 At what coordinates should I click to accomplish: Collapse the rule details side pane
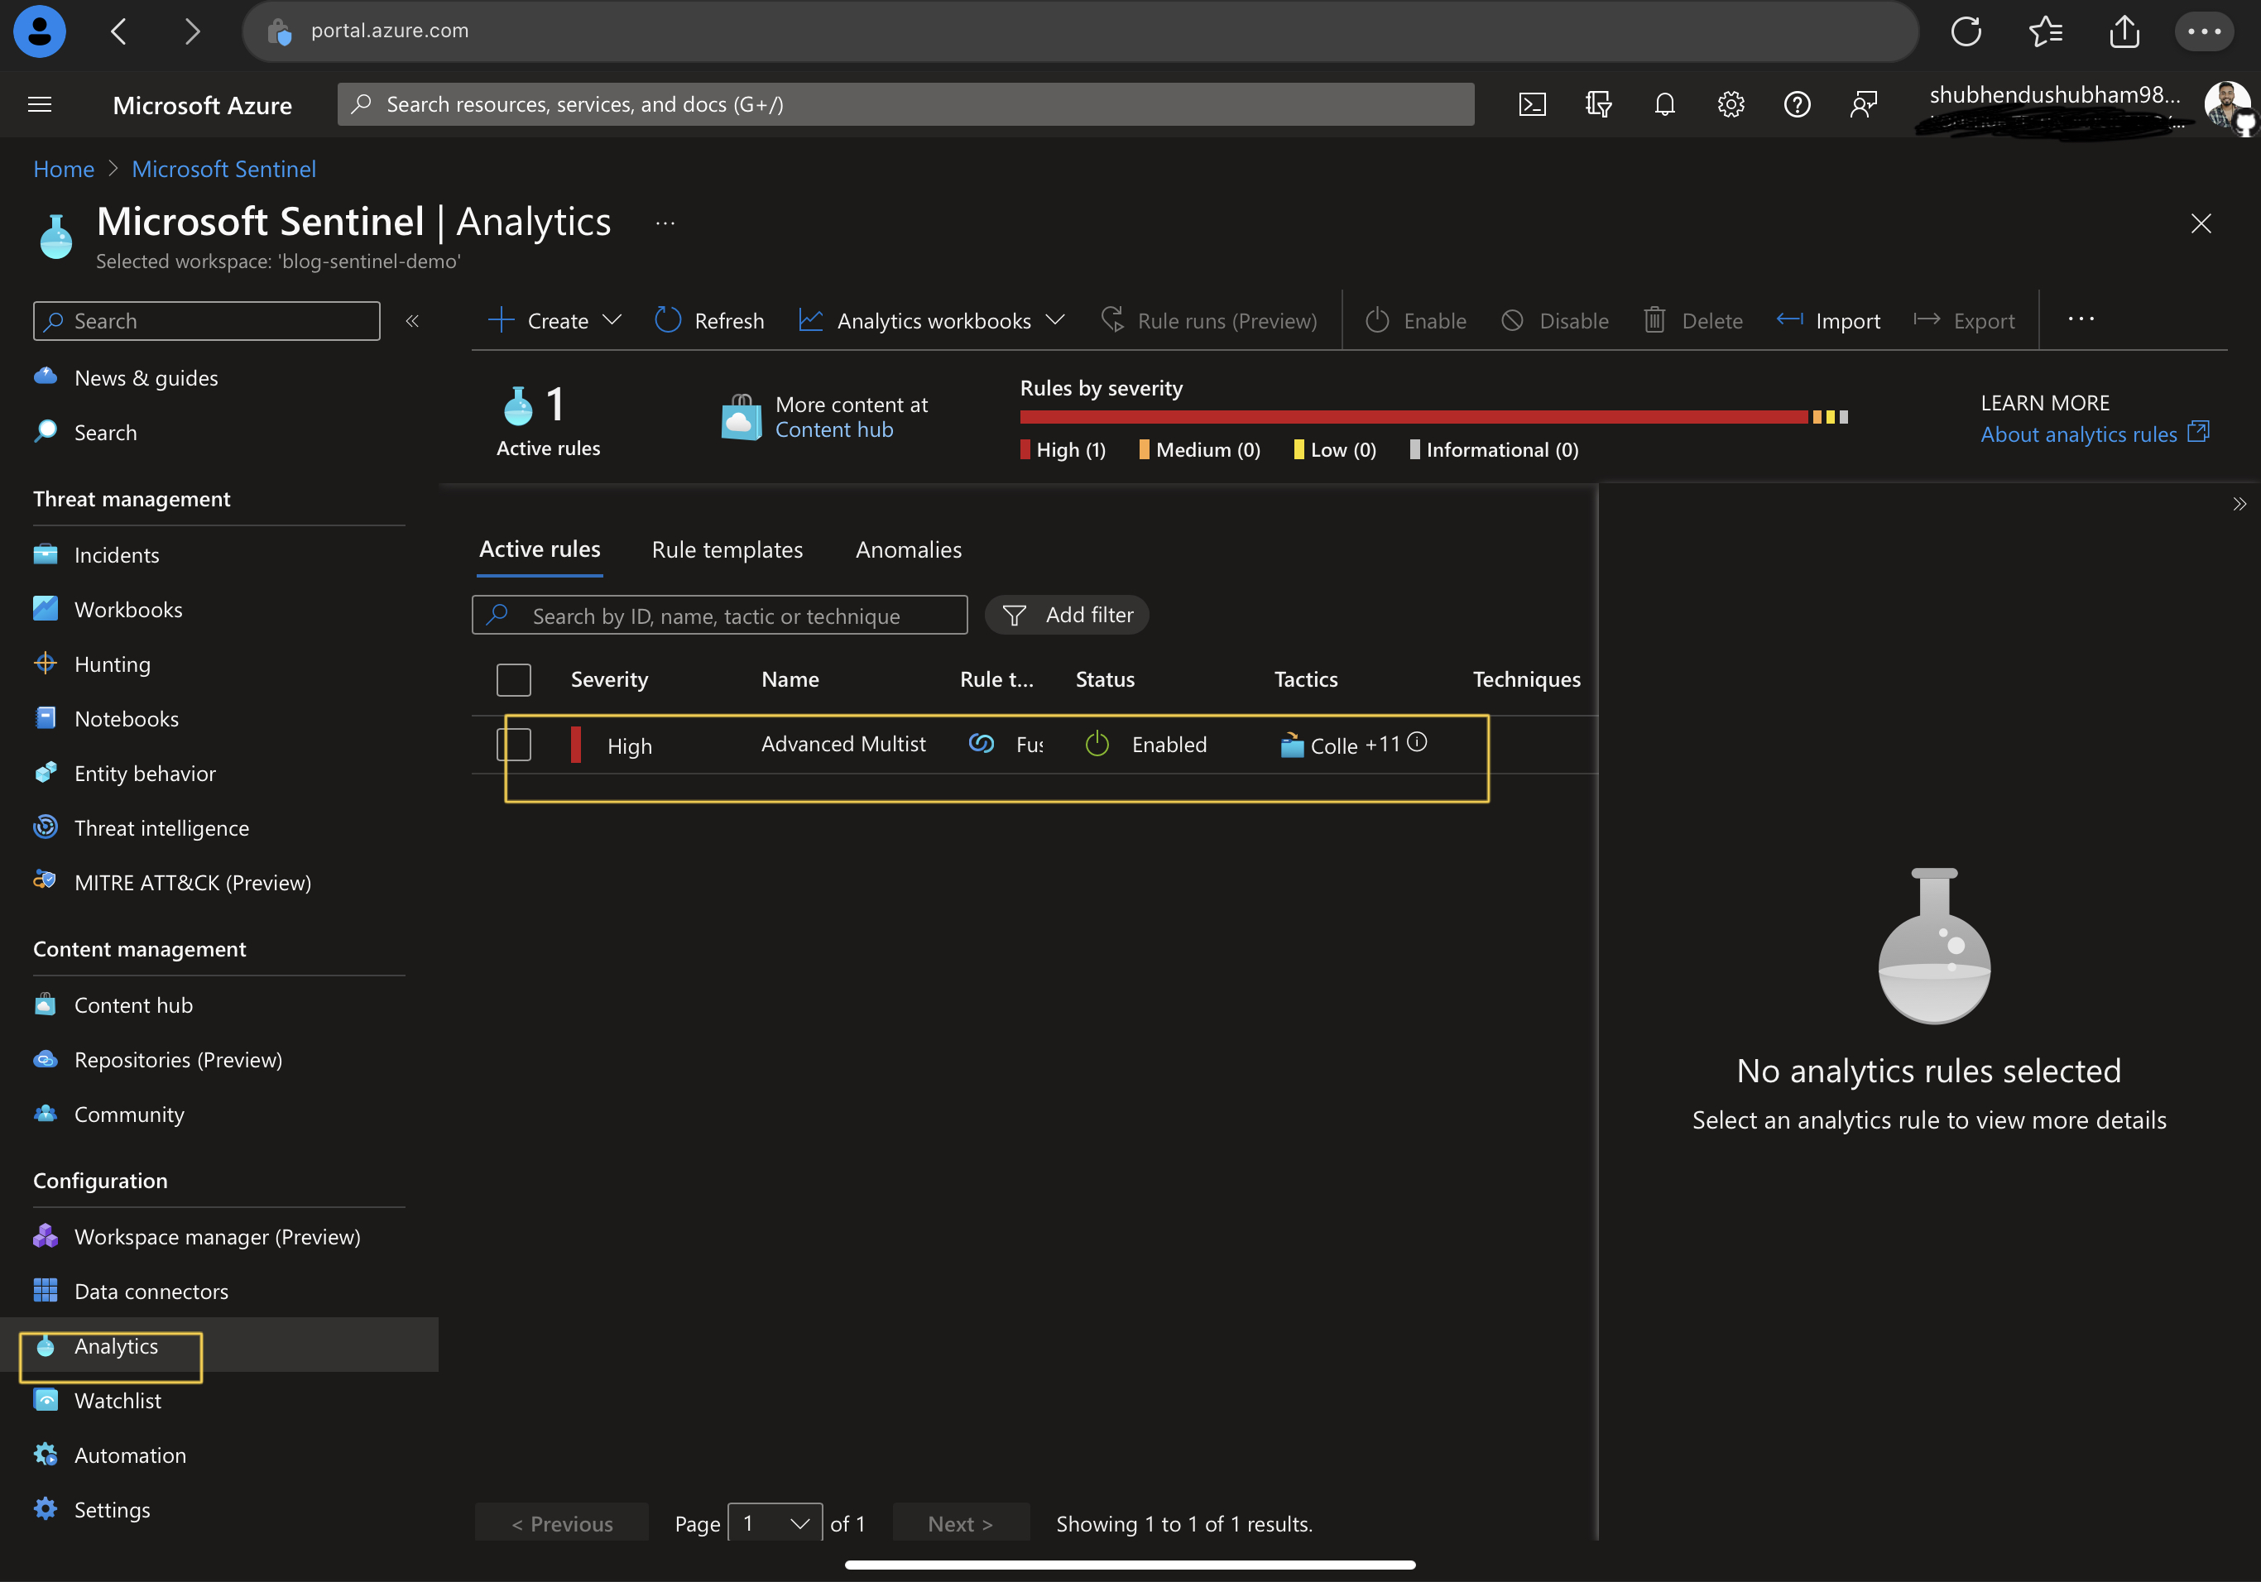tap(2239, 504)
